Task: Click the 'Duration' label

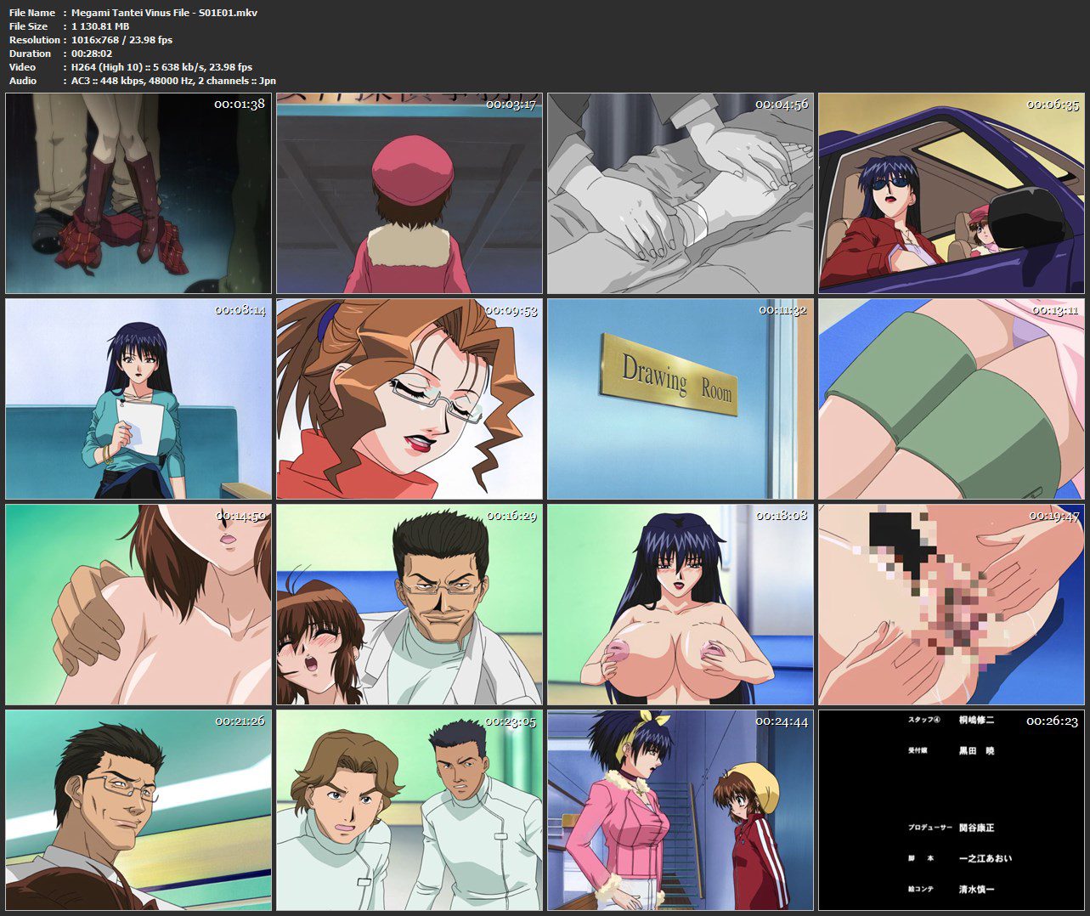Action: click(31, 54)
